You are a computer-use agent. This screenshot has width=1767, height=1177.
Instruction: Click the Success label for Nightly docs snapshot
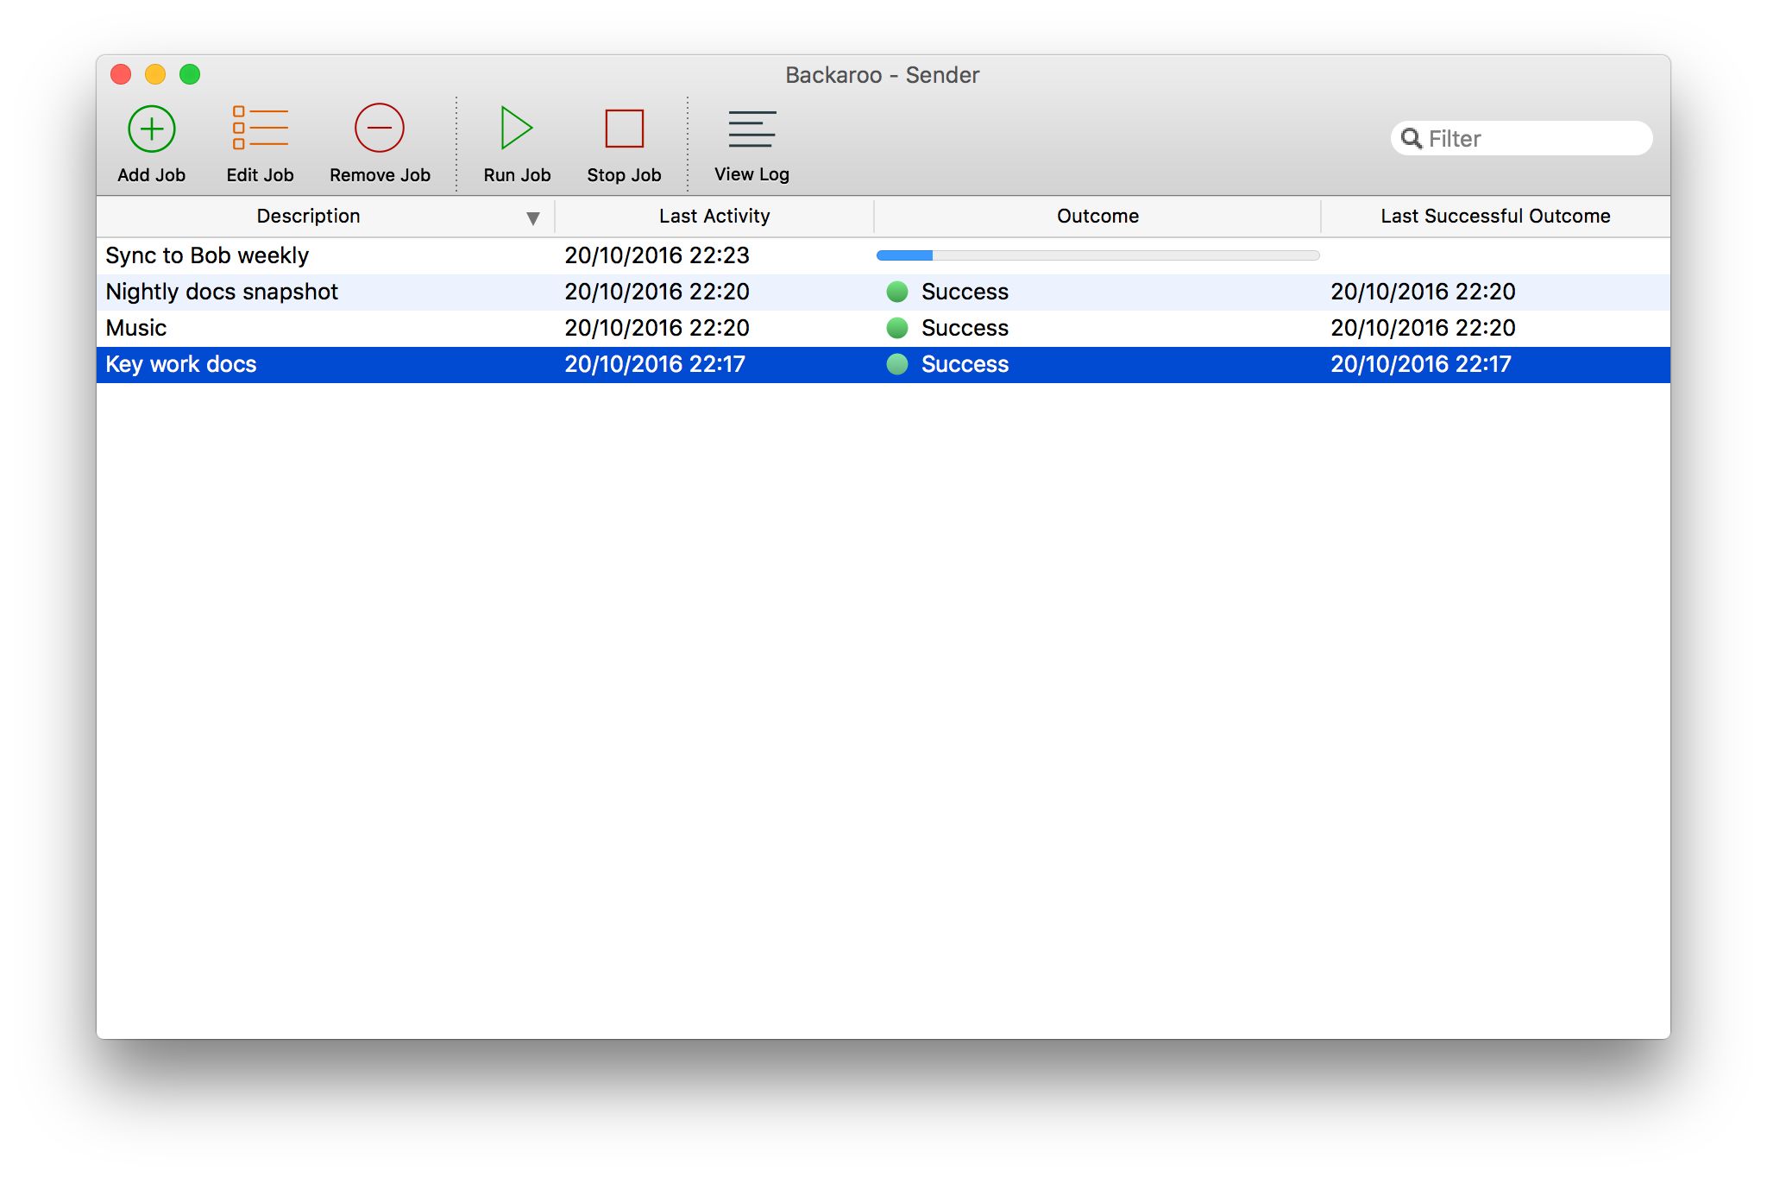[964, 292]
